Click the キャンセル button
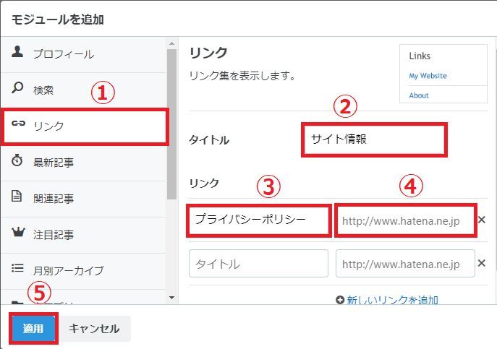Image resolution: width=497 pixels, height=349 pixels. pyautogui.click(x=94, y=329)
